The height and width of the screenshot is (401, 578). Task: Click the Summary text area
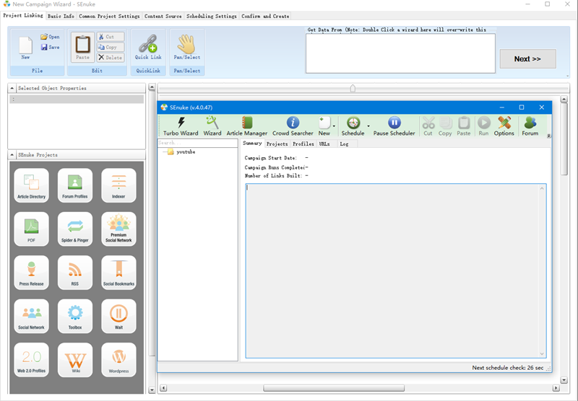pyautogui.click(x=396, y=270)
